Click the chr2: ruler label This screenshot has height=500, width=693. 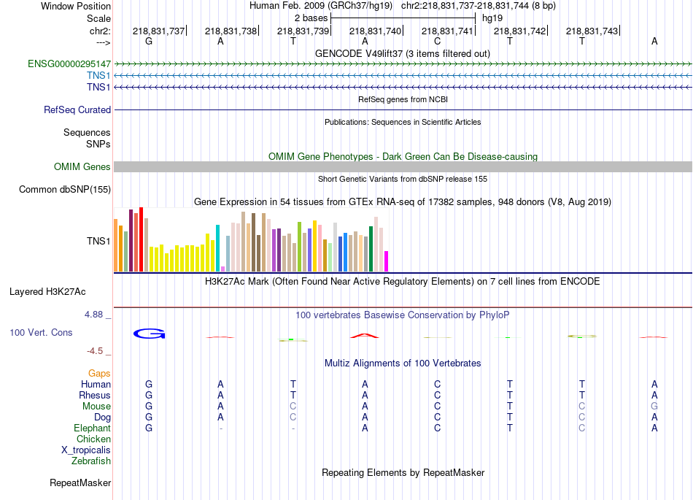click(100, 31)
